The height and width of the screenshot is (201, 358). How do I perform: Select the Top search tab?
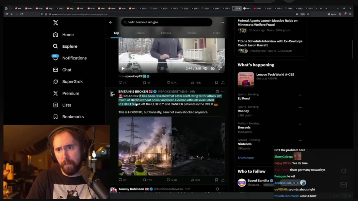tap(116, 33)
